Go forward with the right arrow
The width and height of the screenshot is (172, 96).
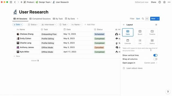[18, 2]
